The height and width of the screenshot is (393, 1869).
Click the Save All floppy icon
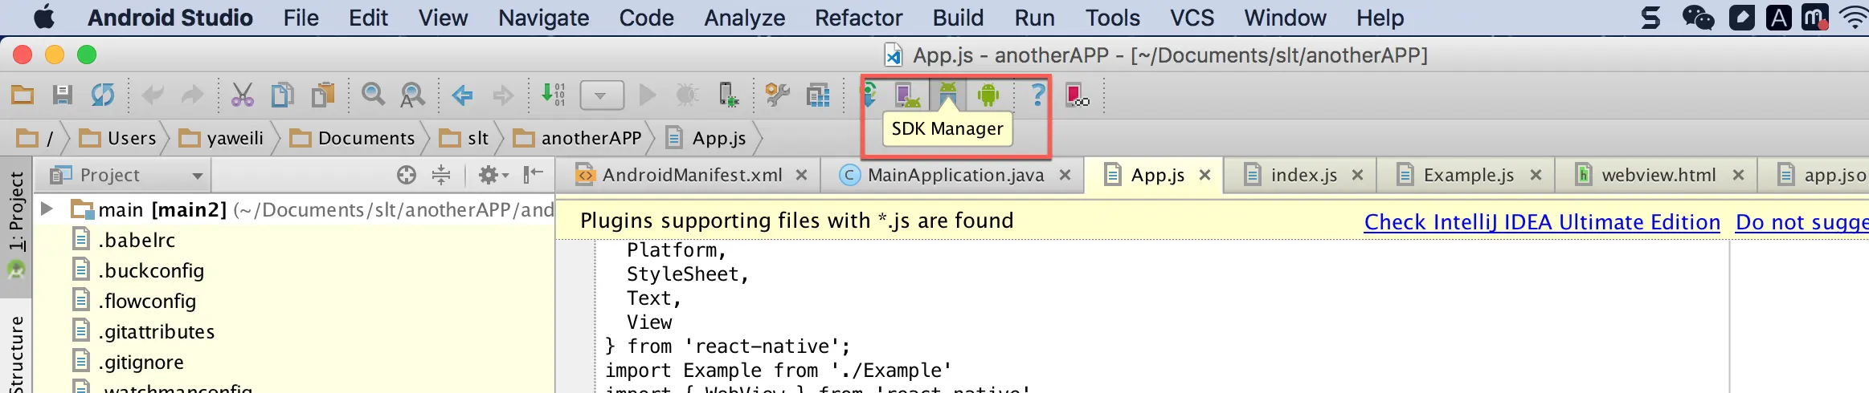tap(63, 95)
